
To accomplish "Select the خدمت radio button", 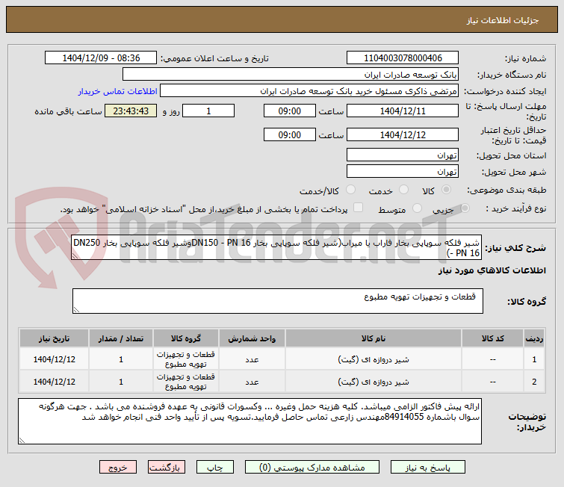I will point(404,190).
